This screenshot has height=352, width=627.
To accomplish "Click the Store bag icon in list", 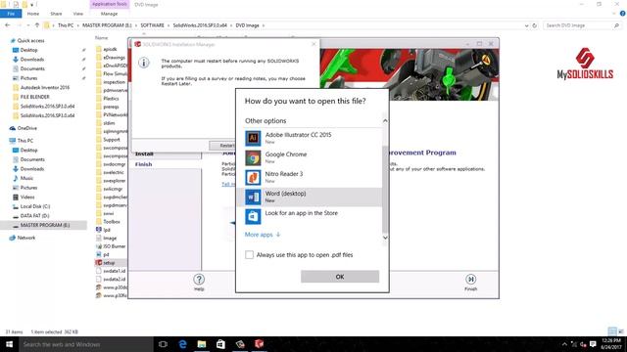I will coord(253,216).
